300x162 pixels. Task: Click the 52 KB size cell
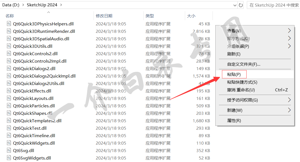point(204,158)
